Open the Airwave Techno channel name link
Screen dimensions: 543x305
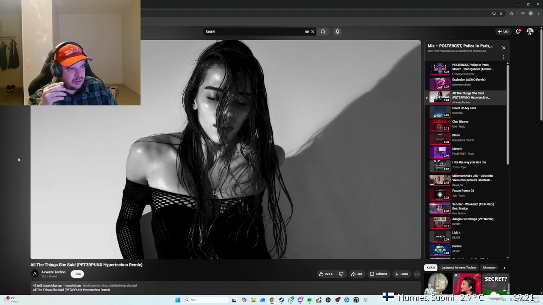click(x=53, y=272)
